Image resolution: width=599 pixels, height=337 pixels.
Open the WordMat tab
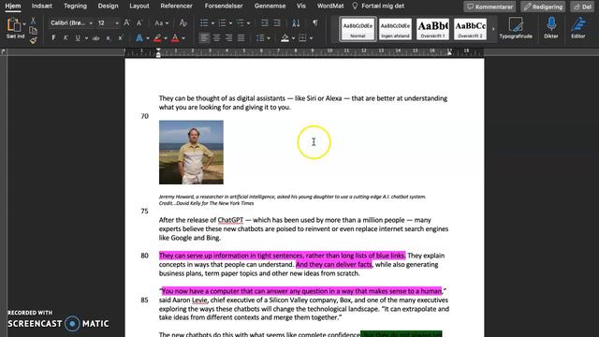click(330, 6)
